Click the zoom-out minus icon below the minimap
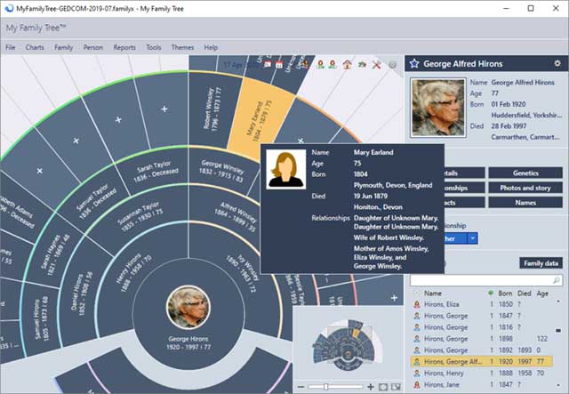The height and width of the screenshot is (394, 569). [302, 387]
